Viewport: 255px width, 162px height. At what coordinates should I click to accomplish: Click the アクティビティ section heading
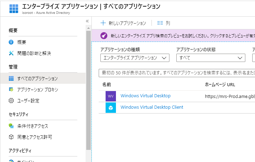click(20, 151)
